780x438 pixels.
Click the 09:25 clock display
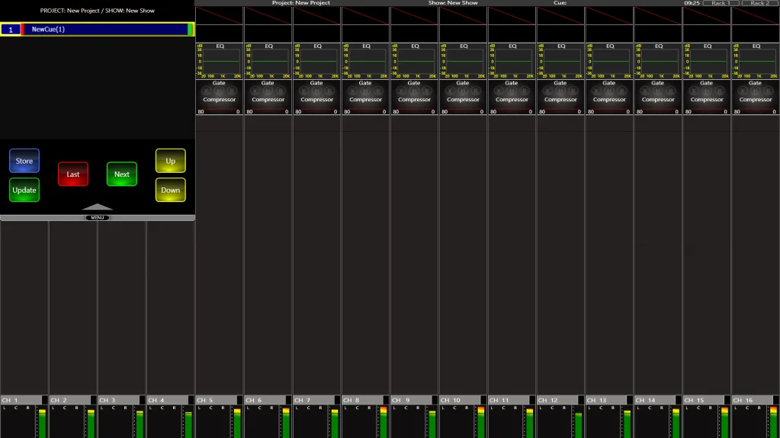692,3
